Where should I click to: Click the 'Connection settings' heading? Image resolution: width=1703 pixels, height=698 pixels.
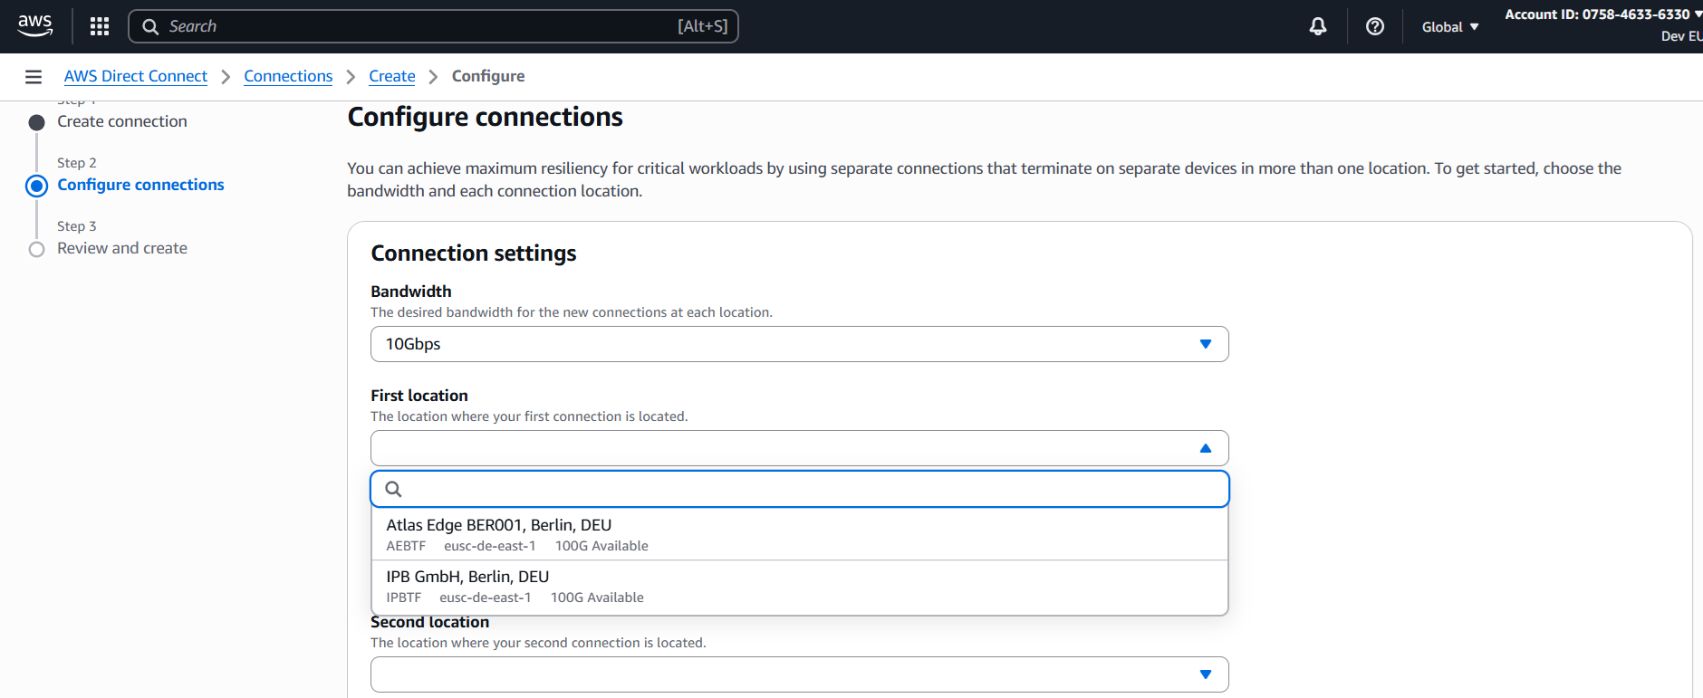click(474, 253)
